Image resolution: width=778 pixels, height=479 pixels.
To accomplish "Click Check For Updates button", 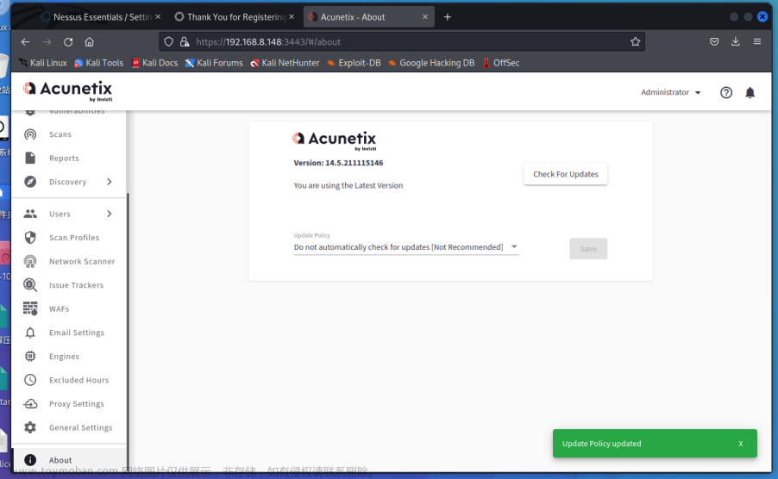I will [x=566, y=174].
